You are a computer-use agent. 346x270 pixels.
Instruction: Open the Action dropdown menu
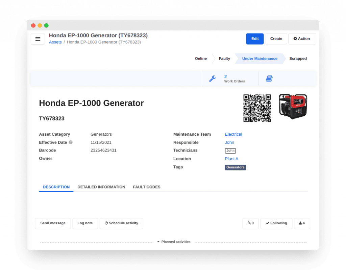pyautogui.click(x=302, y=39)
